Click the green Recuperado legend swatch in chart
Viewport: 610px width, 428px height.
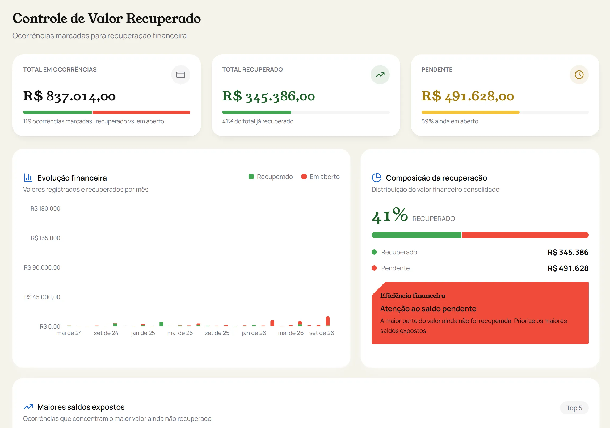click(251, 177)
